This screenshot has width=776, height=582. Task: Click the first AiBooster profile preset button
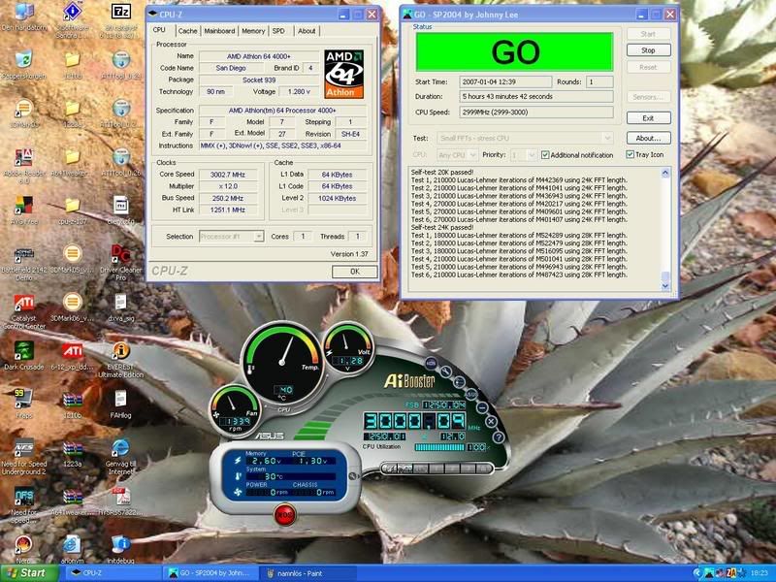pos(391,468)
